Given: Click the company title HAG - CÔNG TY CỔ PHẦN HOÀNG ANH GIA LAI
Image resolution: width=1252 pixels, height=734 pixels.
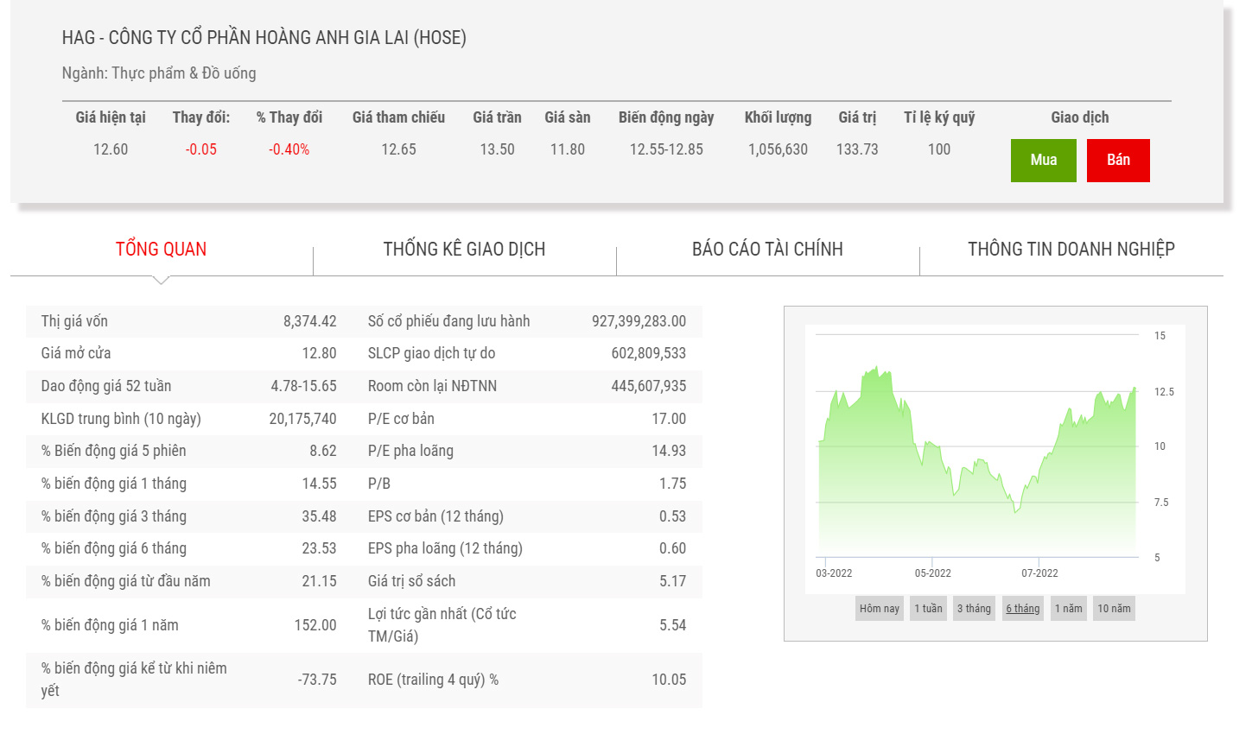Looking at the screenshot, I should 264,38.
